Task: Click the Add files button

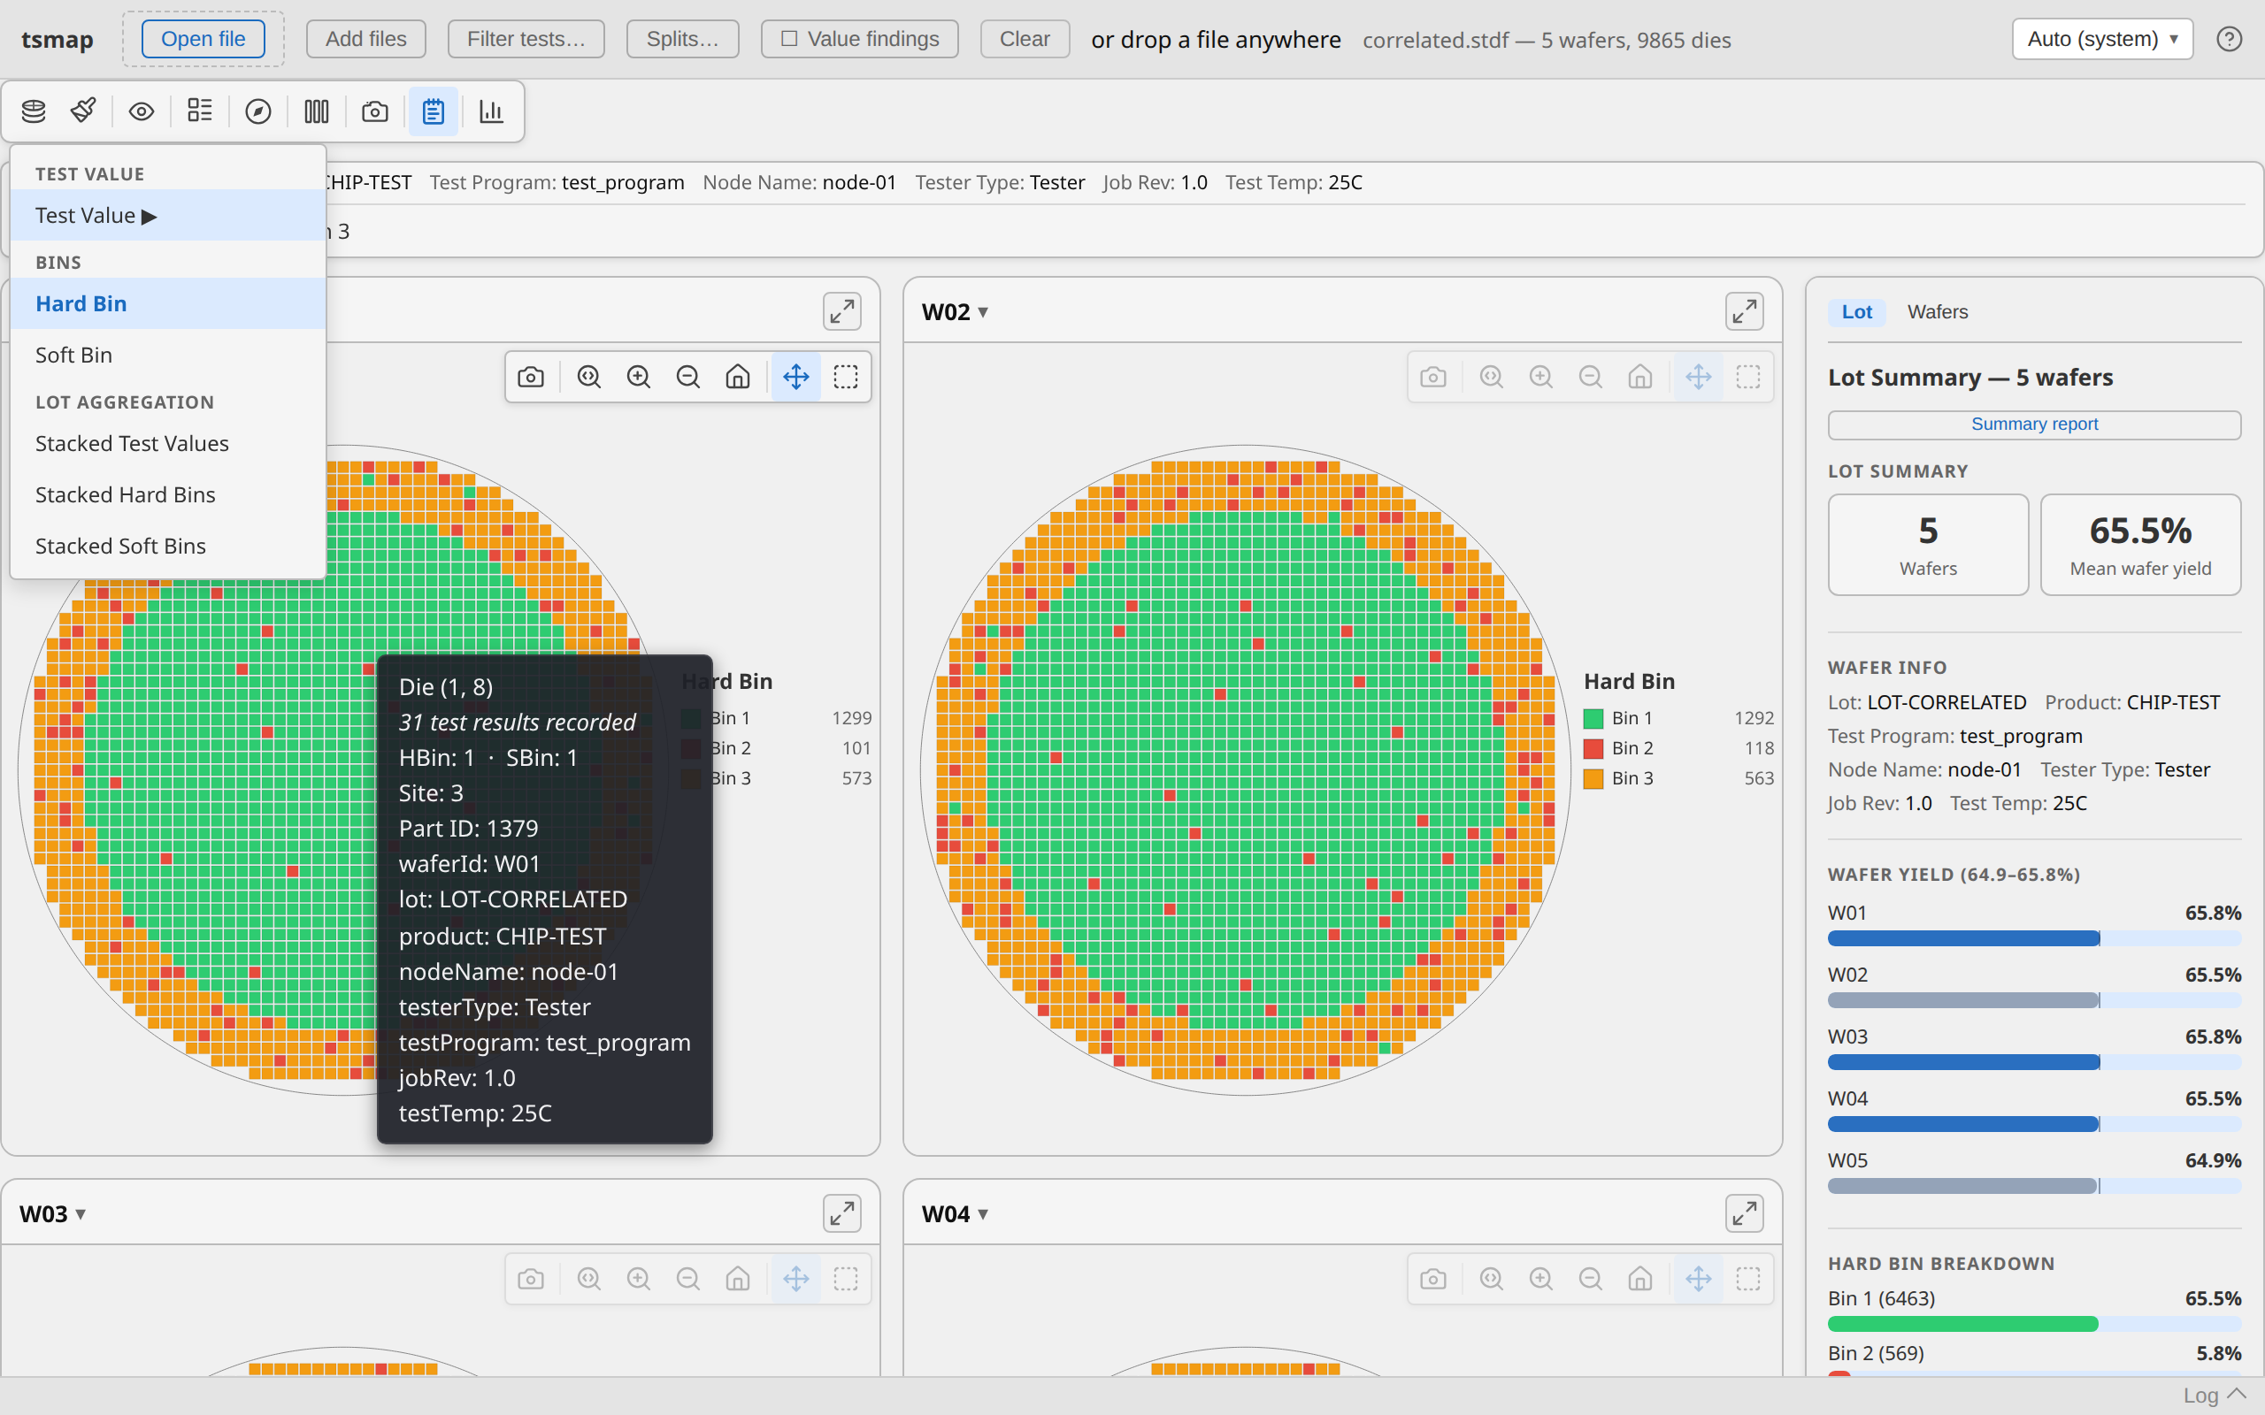Action: [366, 39]
